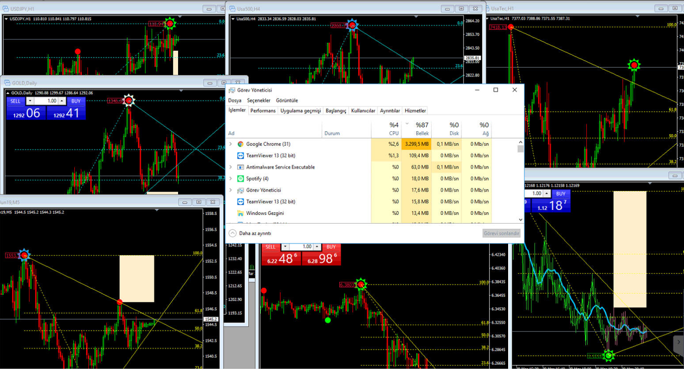Decrease trade volume on GOLD chart panel
The height and width of the screenshot is (369, 684).
pos(30,101)
